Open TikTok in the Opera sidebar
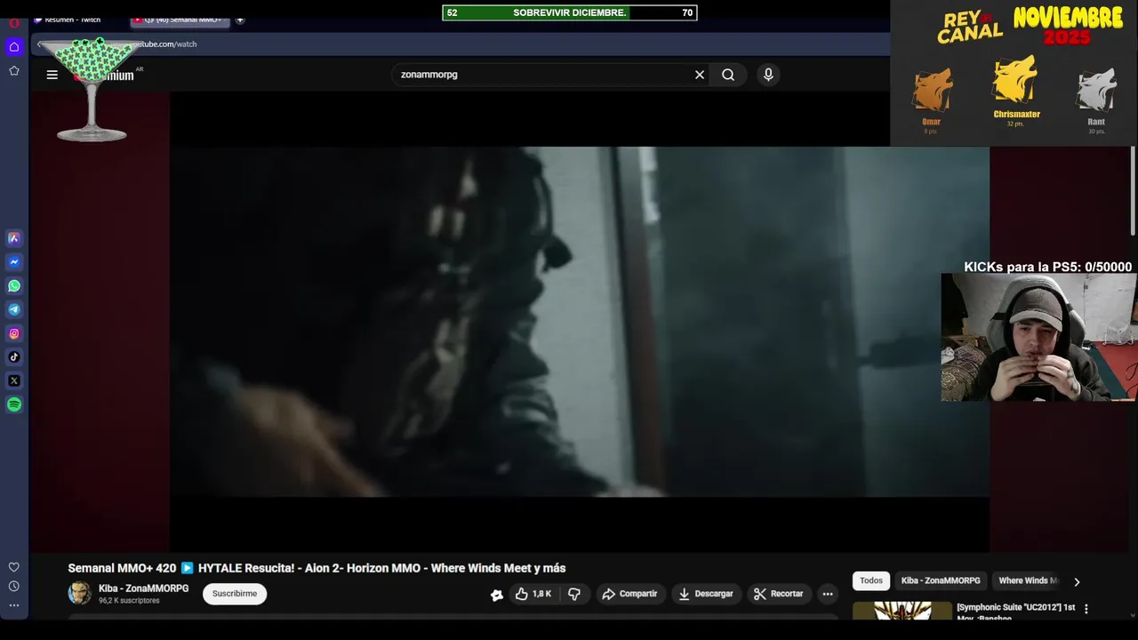Screen dimensions: 1138x640 (14, 357)
